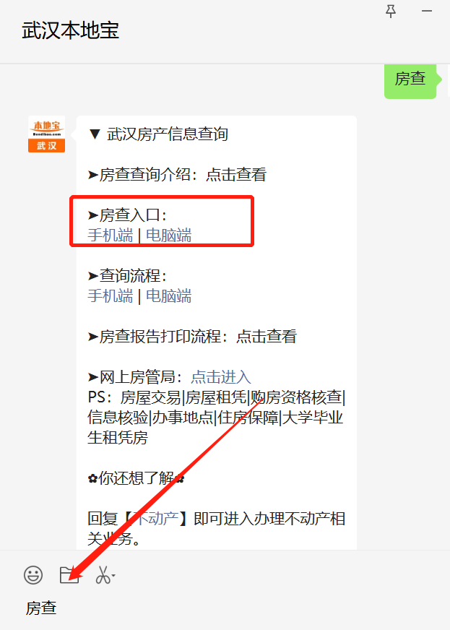Click 点击查看 after 房查报告打印流程
This screenshot has width=450, height=630.
click(x=267, y=336)
